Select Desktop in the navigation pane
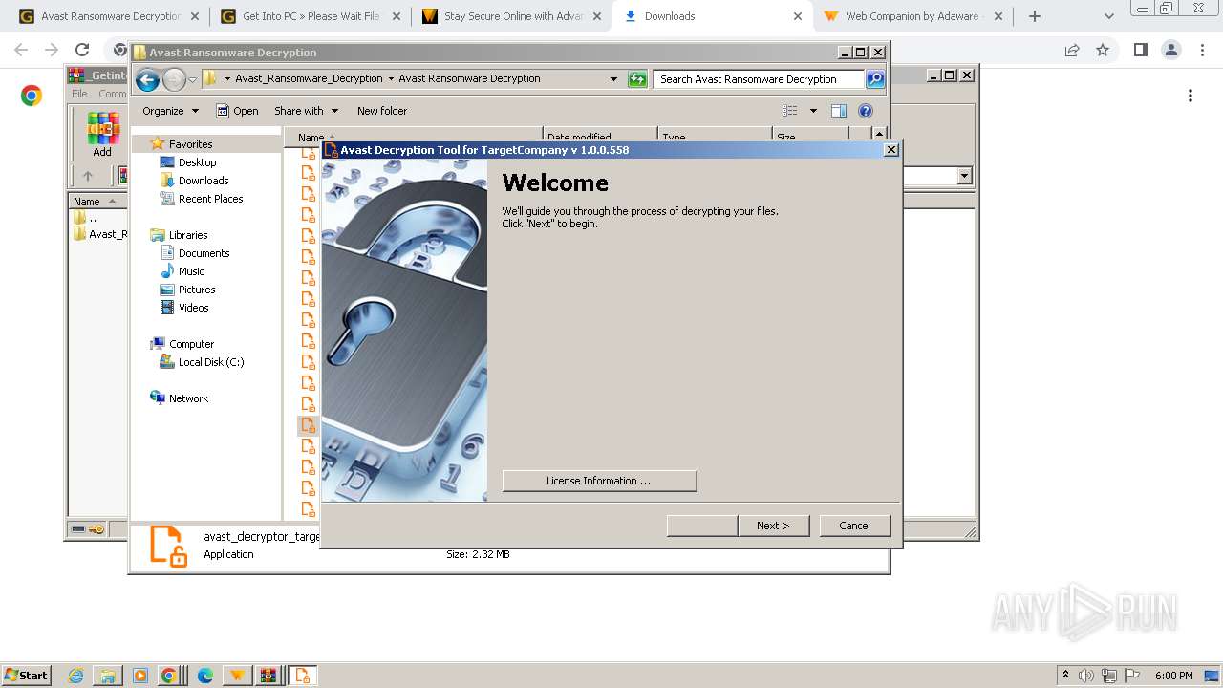The image size is (1223, 688). (197, 162)
